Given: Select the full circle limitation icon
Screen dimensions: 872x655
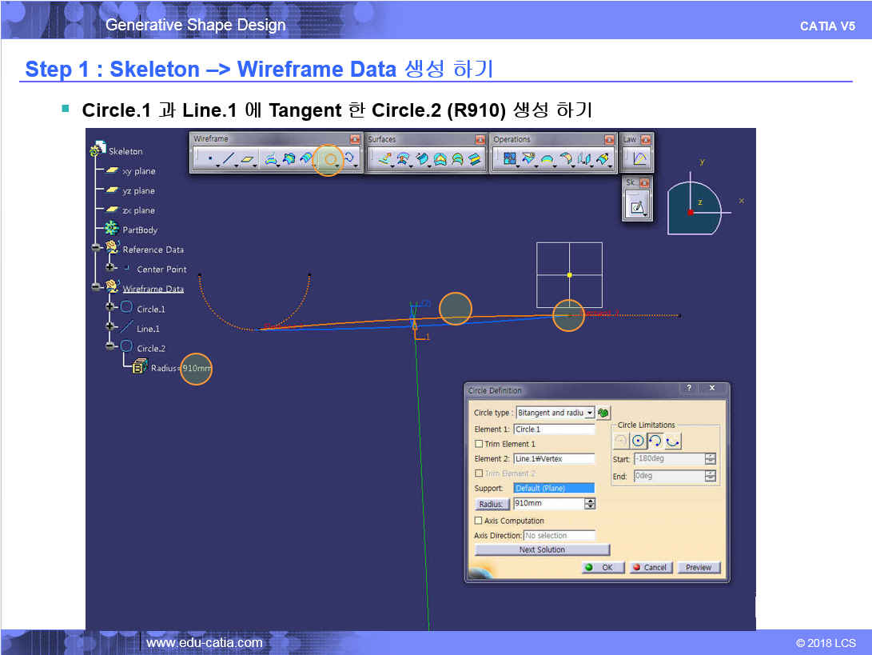Looking at the screenshot, I should (638, 441).
